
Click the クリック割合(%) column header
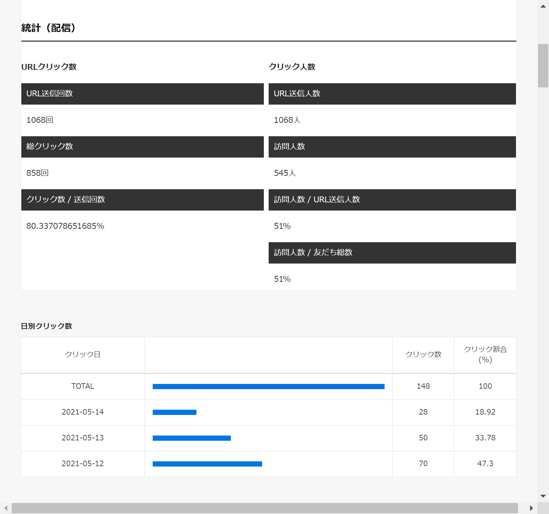coord(485,355)
